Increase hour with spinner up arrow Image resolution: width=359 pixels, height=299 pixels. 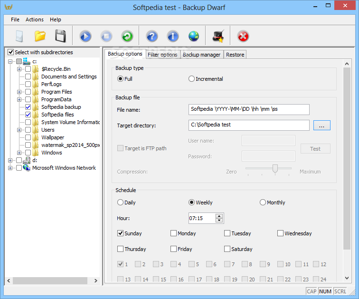tap(219, 216)
